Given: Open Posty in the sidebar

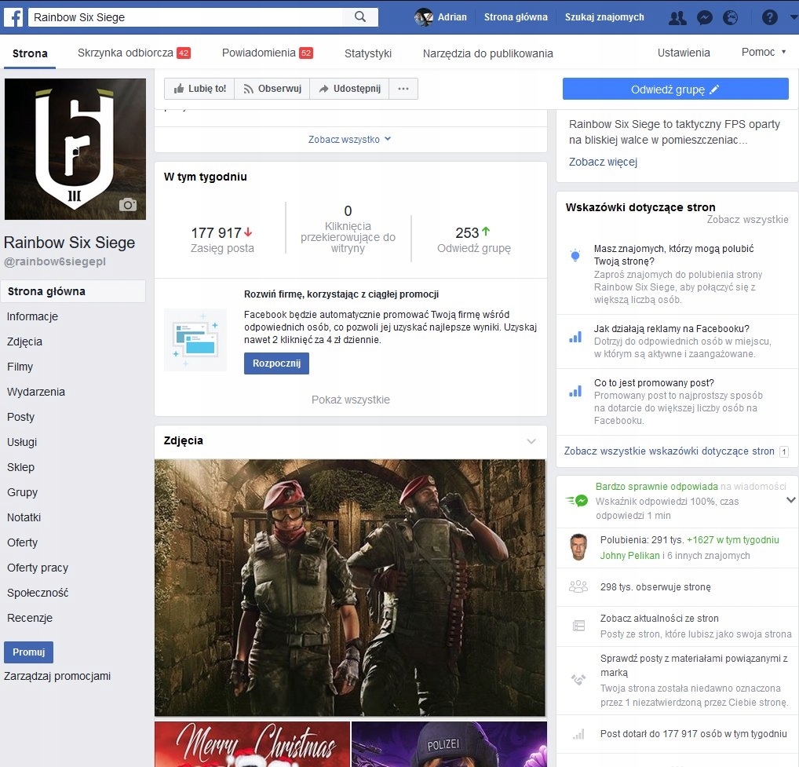Looking at the screenshot, I should (21, 417).
